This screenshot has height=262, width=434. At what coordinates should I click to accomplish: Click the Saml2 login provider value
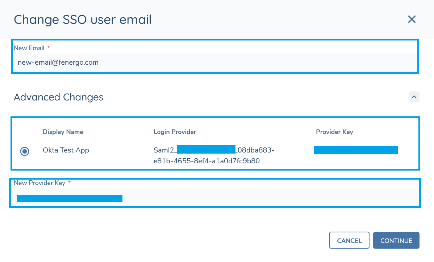[214, 155]
